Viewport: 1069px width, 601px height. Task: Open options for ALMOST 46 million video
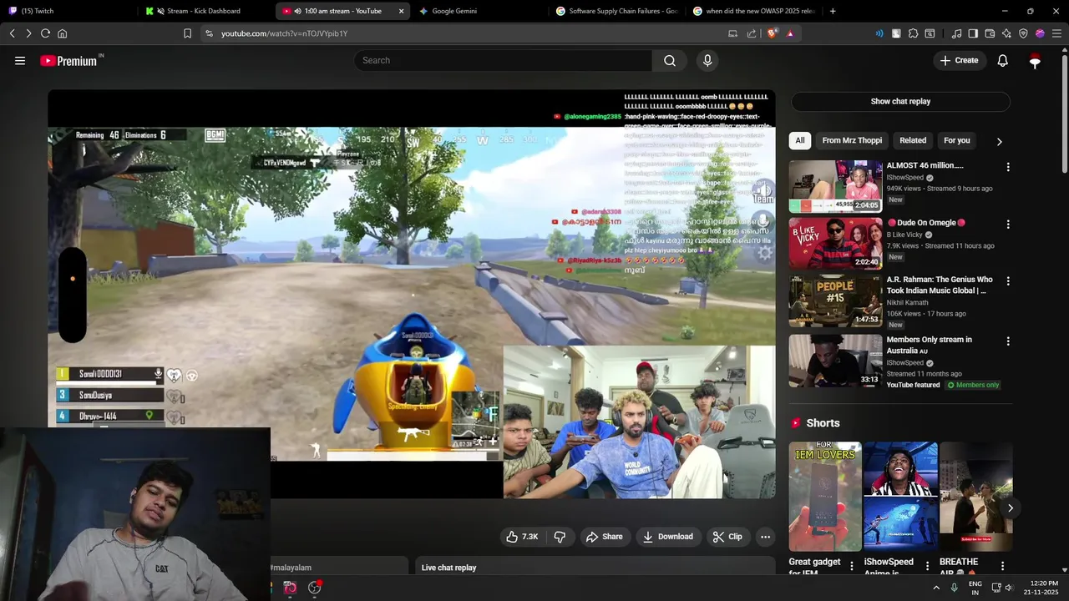point(1008,167)
